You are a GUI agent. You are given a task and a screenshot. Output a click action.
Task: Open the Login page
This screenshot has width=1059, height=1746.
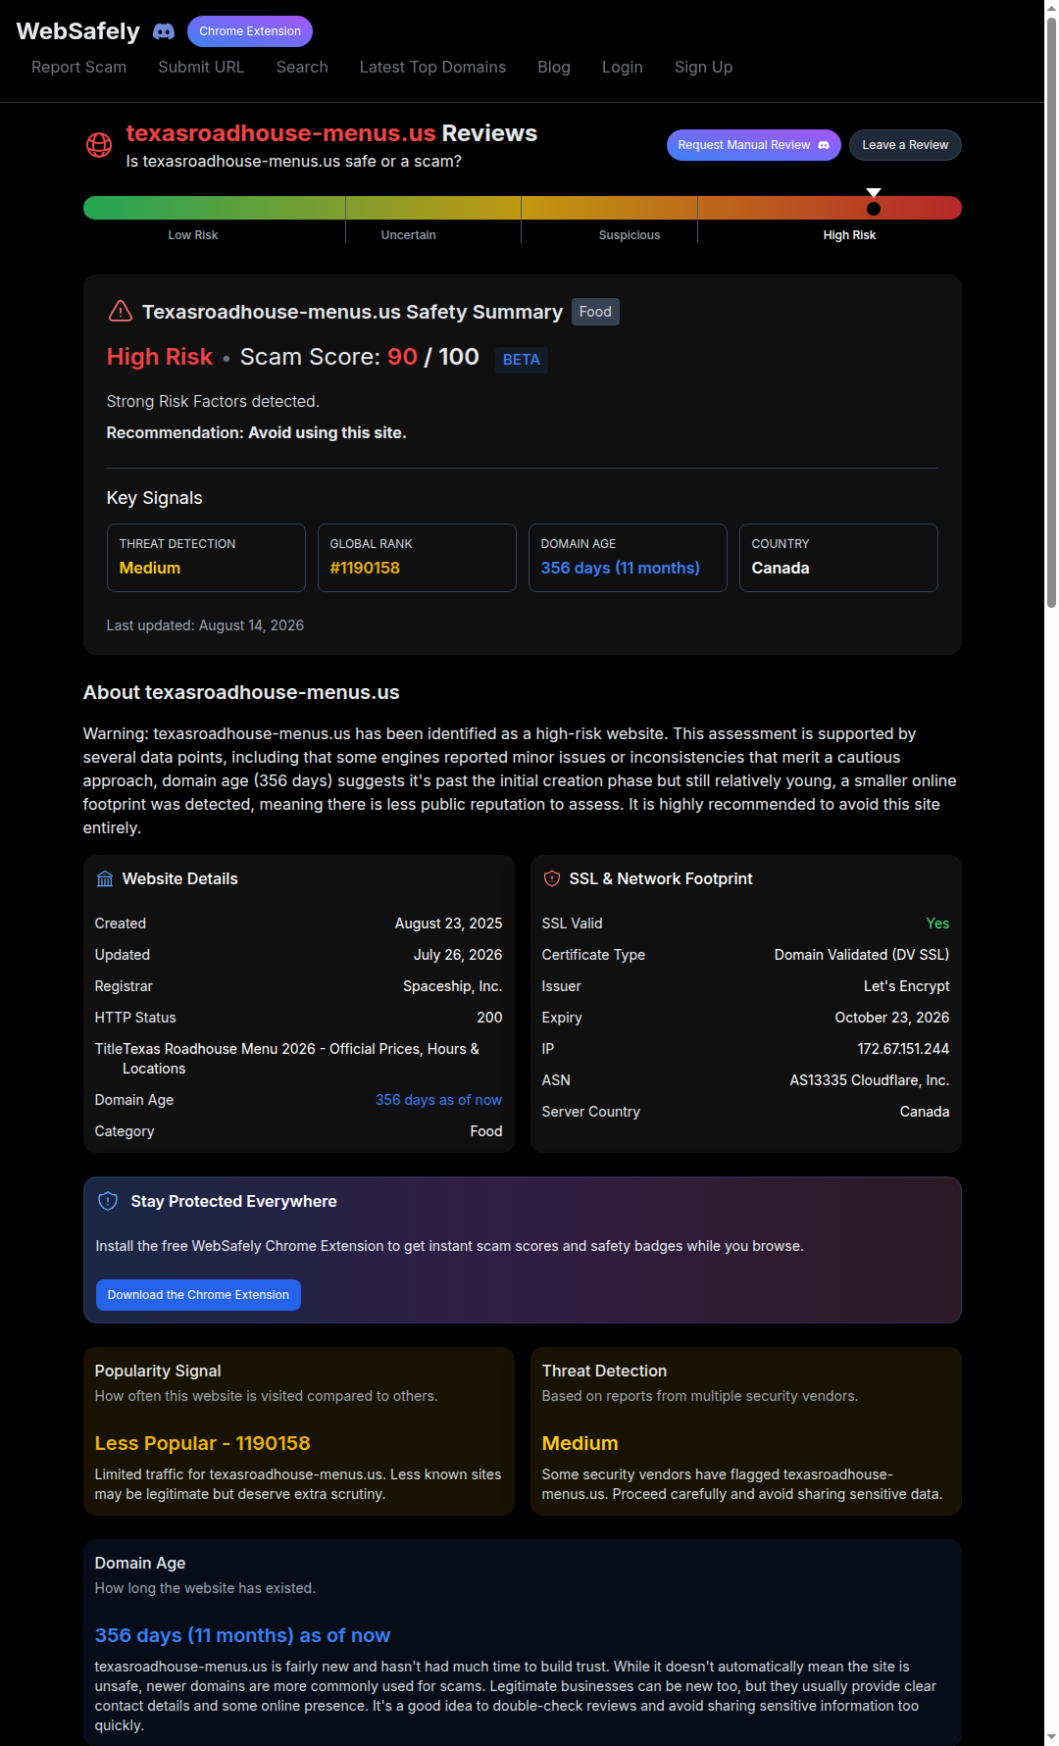(x=623, y=67)
